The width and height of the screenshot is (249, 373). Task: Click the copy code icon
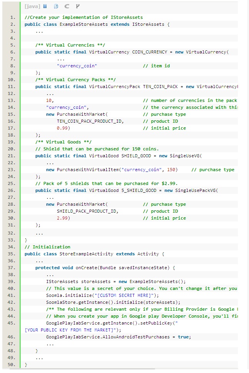coord(56,7)
